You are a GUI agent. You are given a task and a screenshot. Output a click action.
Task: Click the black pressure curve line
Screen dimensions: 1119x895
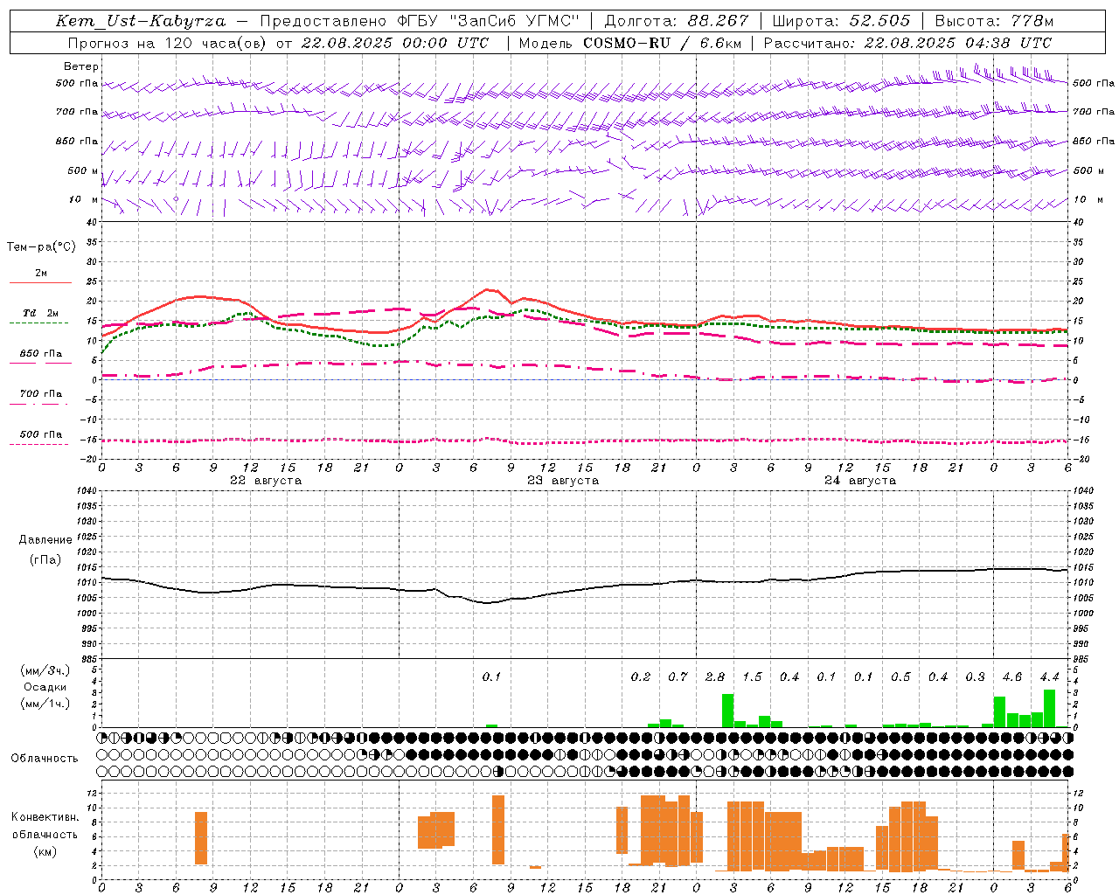[x=585, y=588]
